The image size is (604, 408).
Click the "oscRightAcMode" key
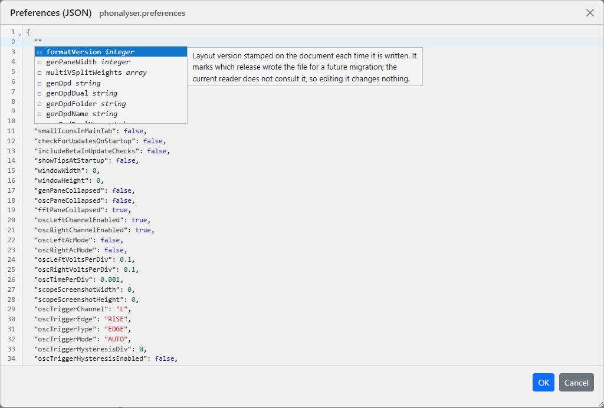(x=65, y=250)
